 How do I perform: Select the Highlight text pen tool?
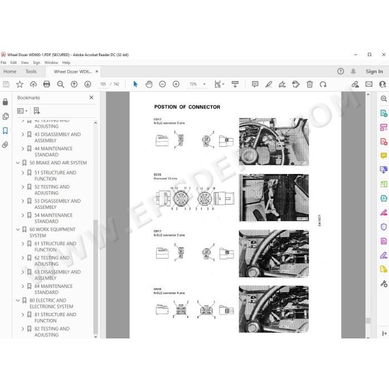tap(268, 84)
